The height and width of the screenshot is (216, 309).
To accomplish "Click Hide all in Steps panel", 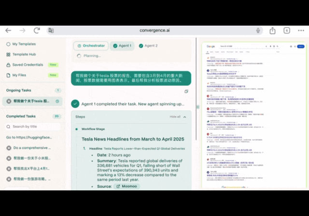I will pyautogui.click(x=175, y=117).
